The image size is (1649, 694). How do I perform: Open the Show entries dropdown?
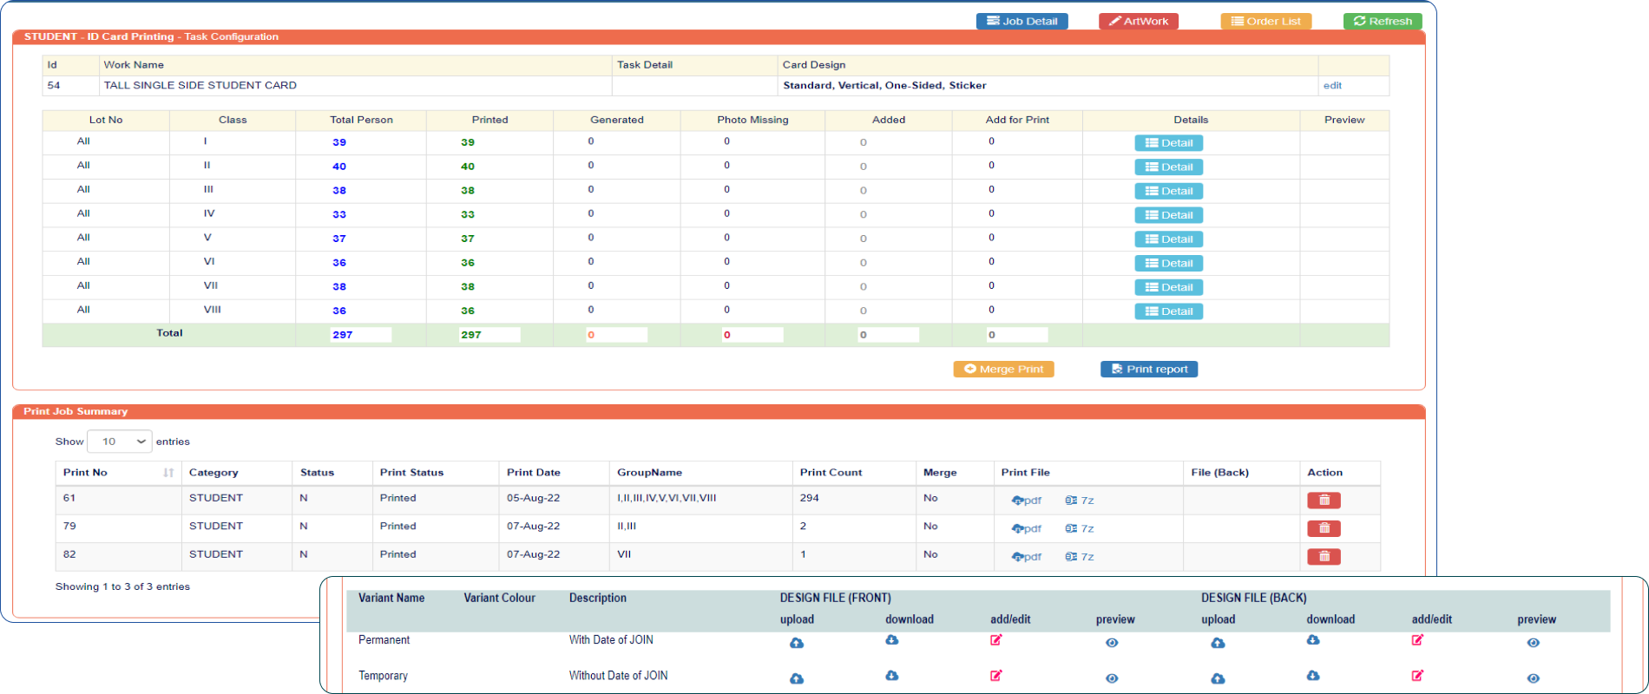[x=120, y=442]
